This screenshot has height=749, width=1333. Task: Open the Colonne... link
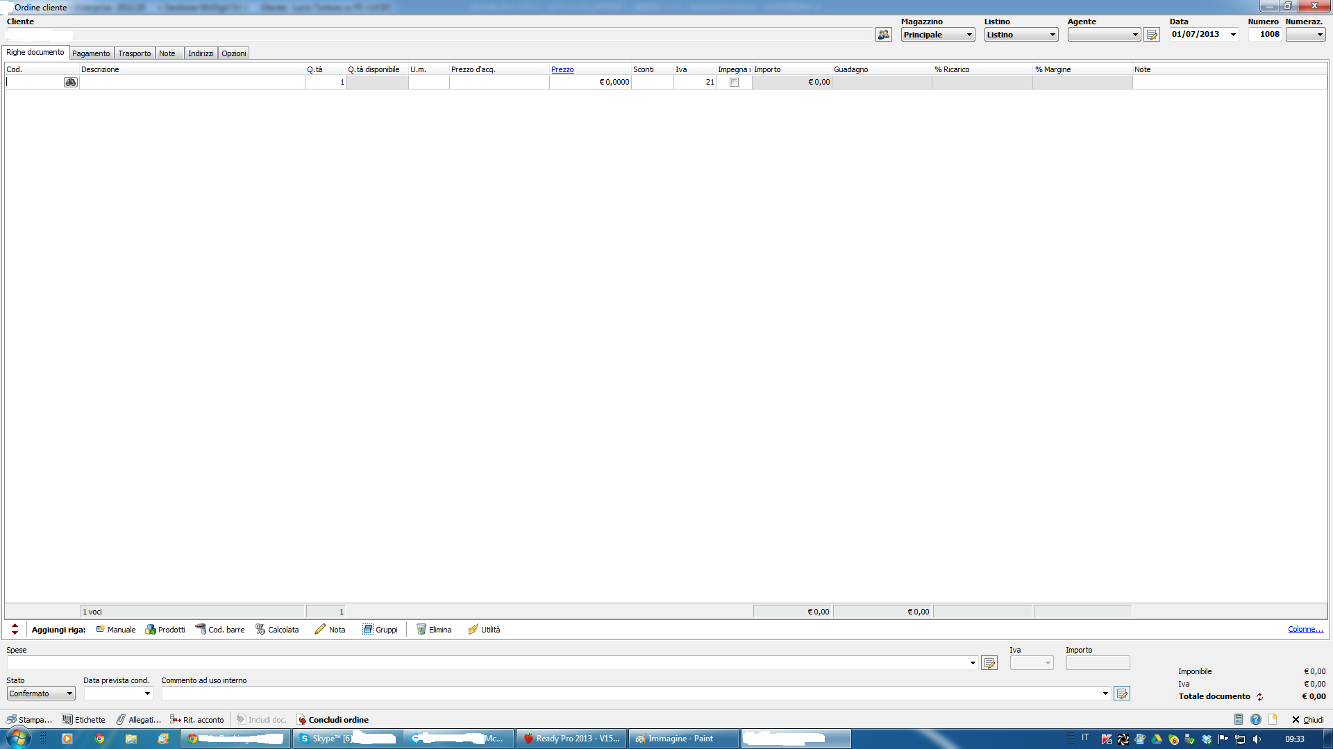1305,630
